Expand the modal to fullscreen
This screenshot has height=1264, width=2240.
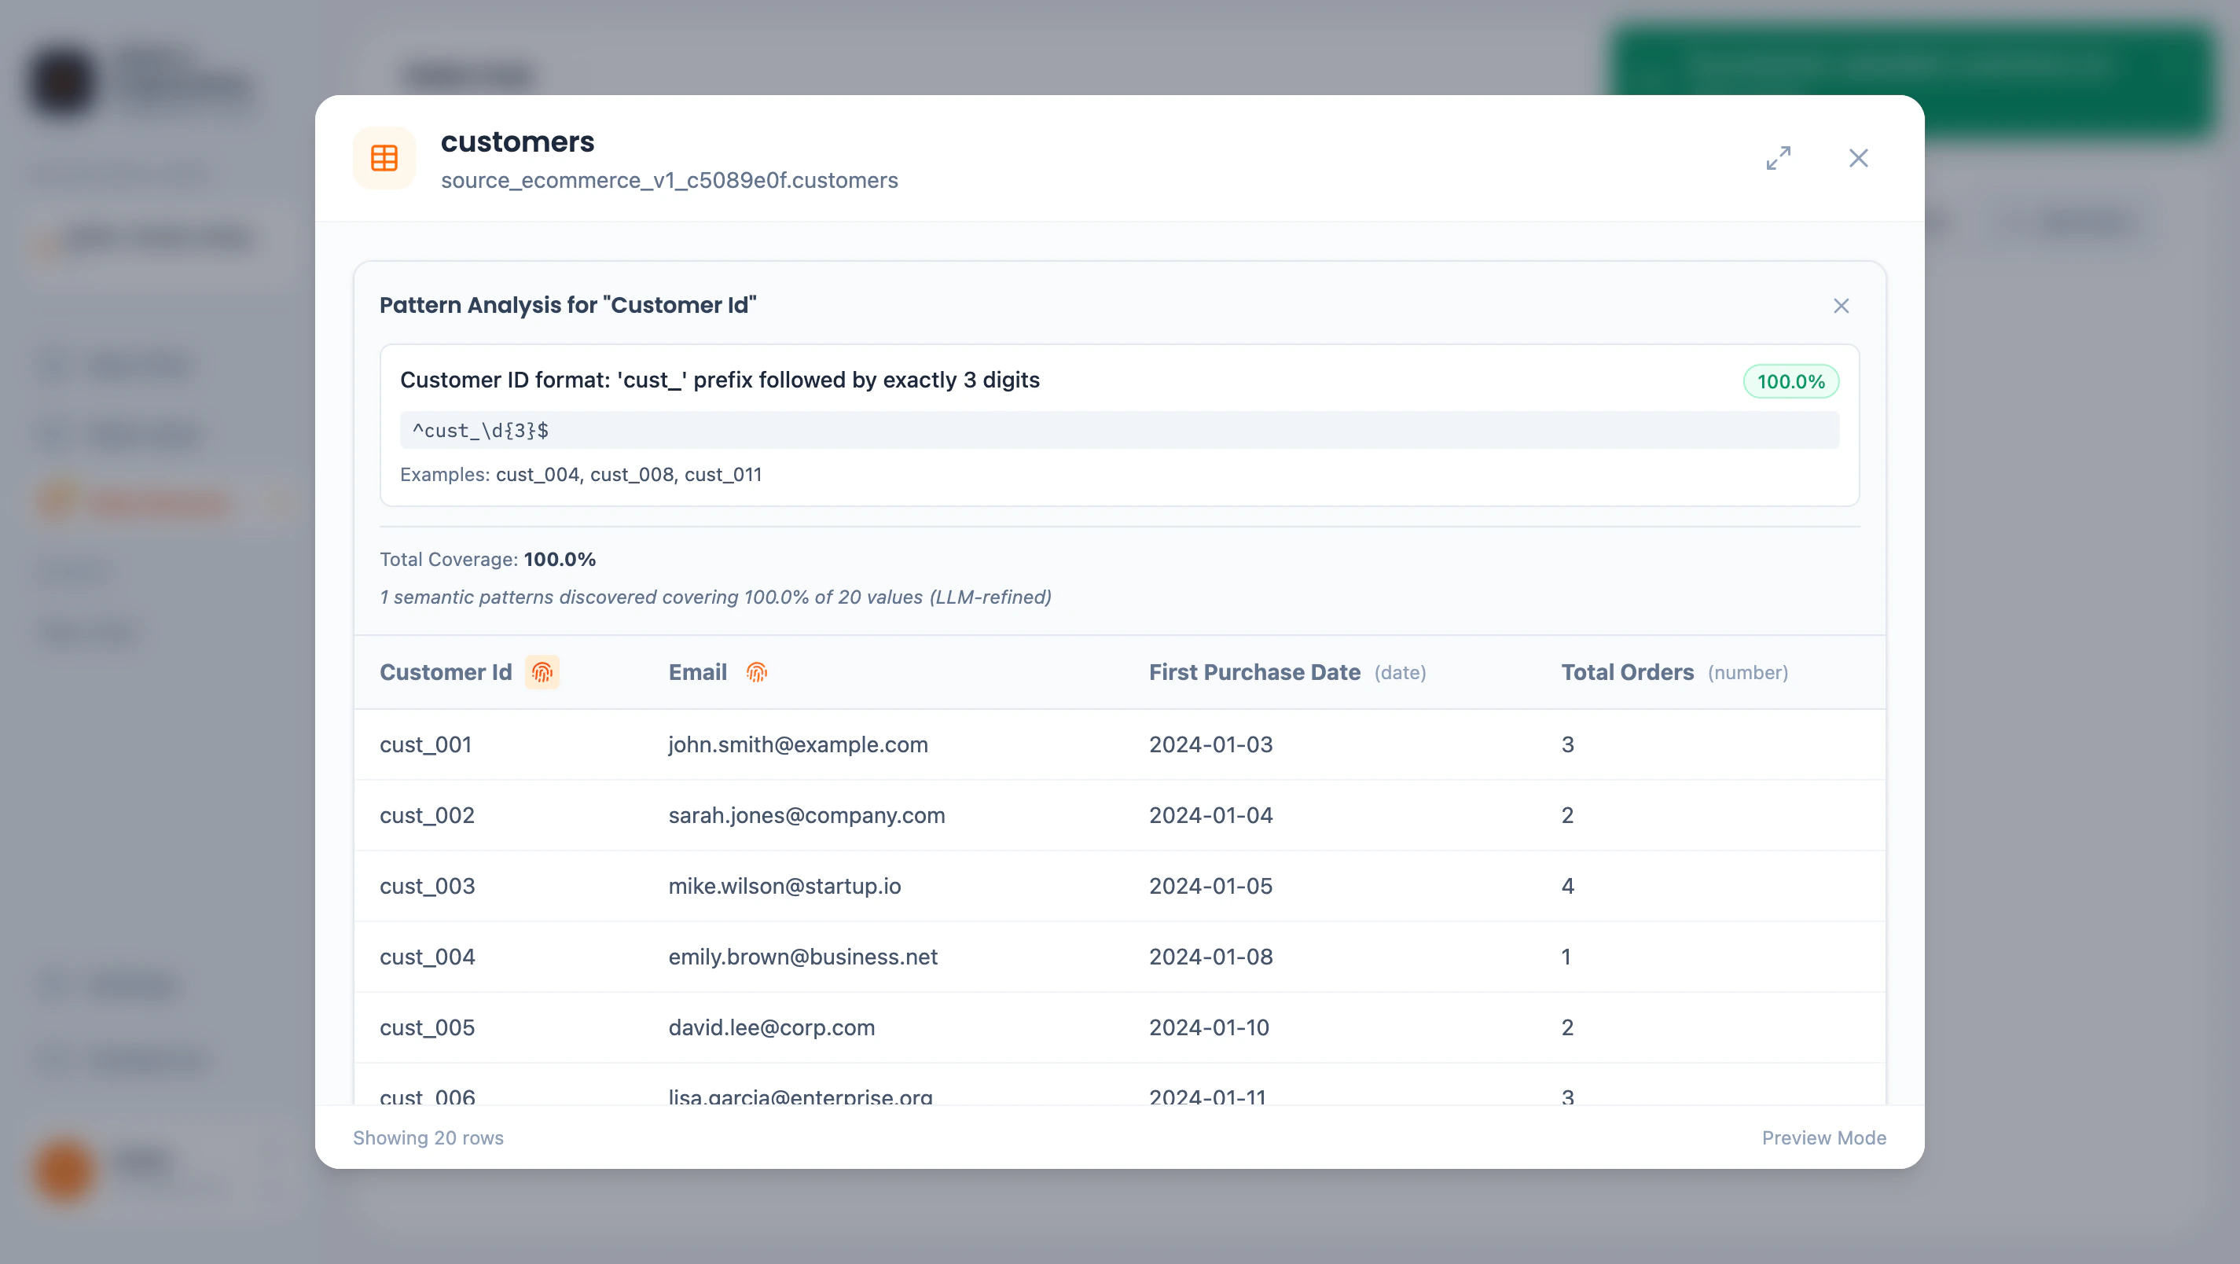[x=1779, y=158]
